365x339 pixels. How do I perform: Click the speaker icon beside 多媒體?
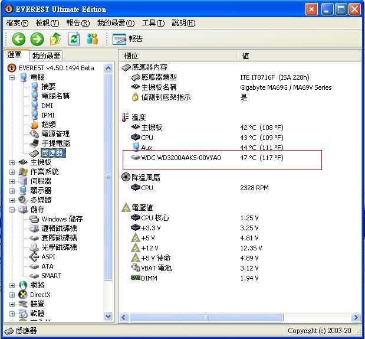(23, 200)
